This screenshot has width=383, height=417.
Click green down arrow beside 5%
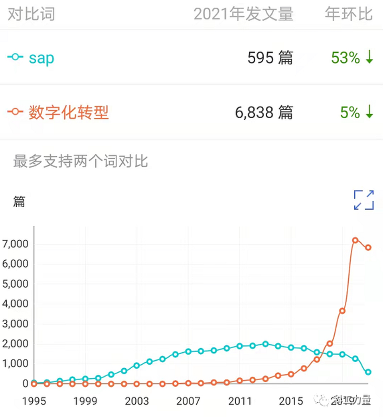369,113
